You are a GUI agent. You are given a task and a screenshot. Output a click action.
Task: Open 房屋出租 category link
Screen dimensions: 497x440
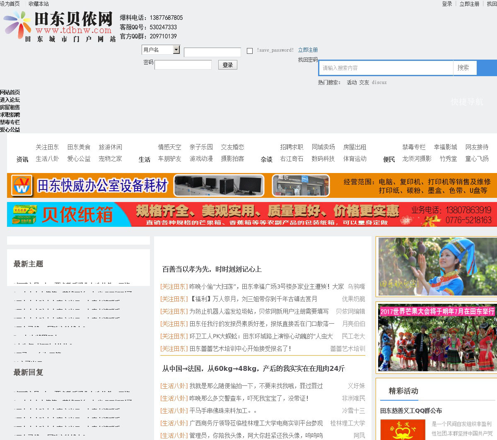point(355,147)
